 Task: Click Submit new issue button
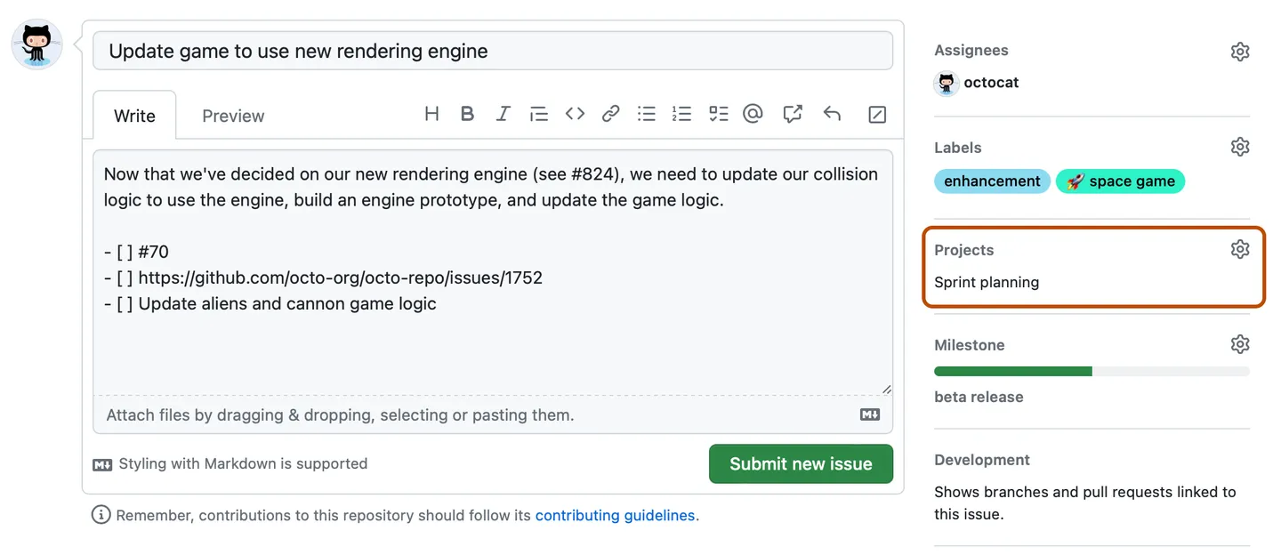pos(801,463)
